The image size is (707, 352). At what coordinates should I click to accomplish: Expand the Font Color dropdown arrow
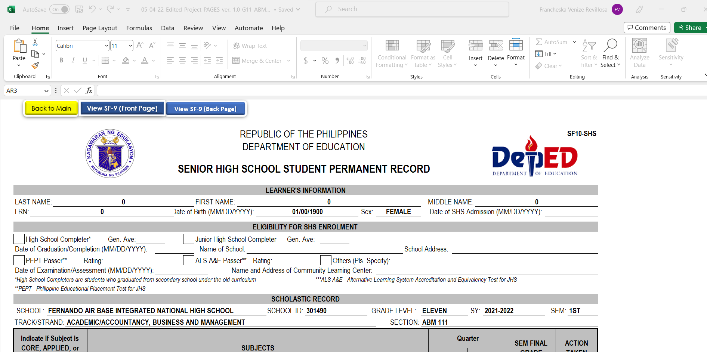[x=153, y=61]
